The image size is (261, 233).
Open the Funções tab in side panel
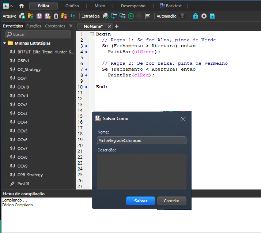(x=34, y=26)
